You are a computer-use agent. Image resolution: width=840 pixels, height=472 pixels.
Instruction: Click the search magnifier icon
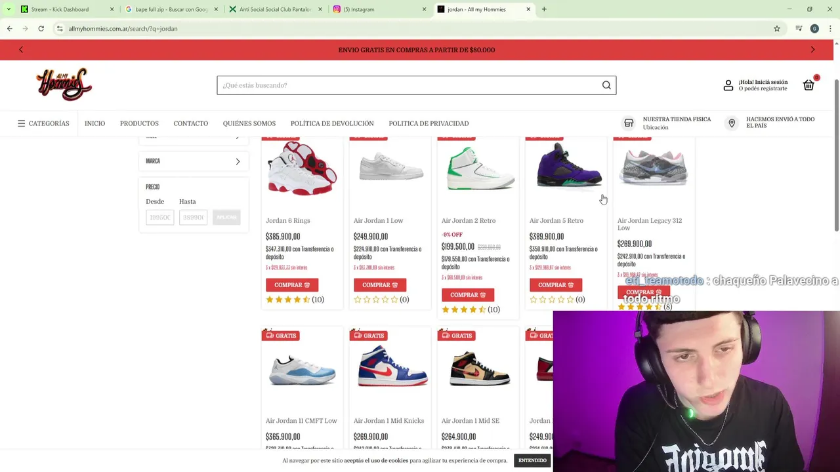point(606,85)
